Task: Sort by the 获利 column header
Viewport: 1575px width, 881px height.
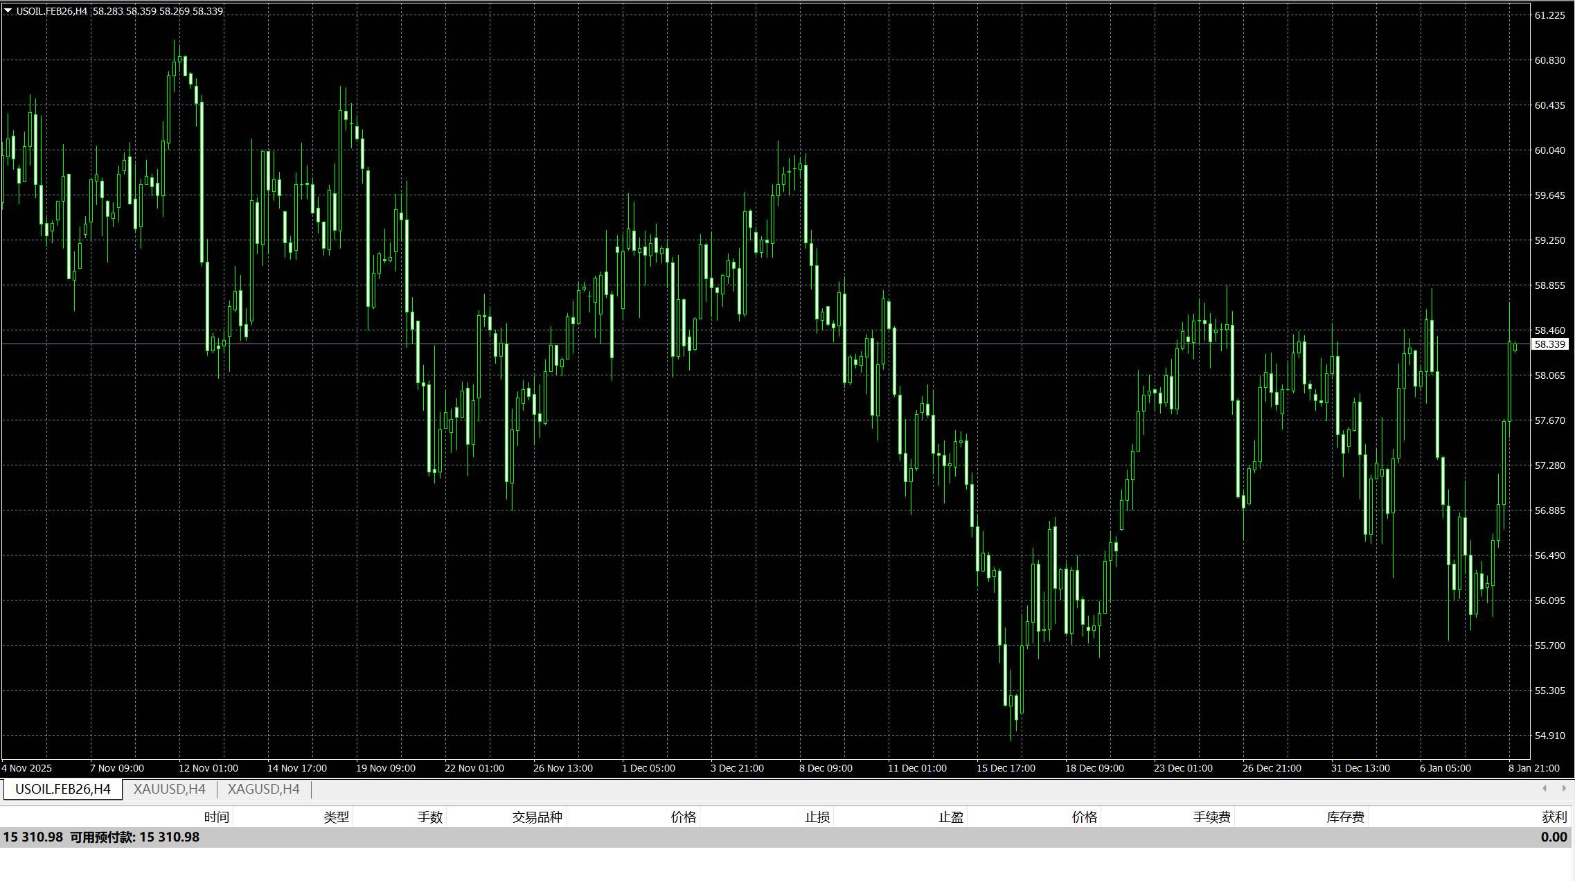Action: pyautogui.click(x=1554, y=817)
